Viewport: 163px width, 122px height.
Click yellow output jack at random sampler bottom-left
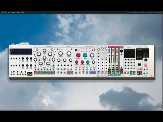coord(35,73)
